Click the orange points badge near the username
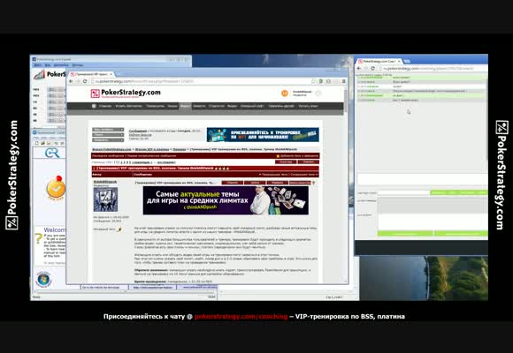This screenshot has height=353, width=513. click(x=285, y=93)
